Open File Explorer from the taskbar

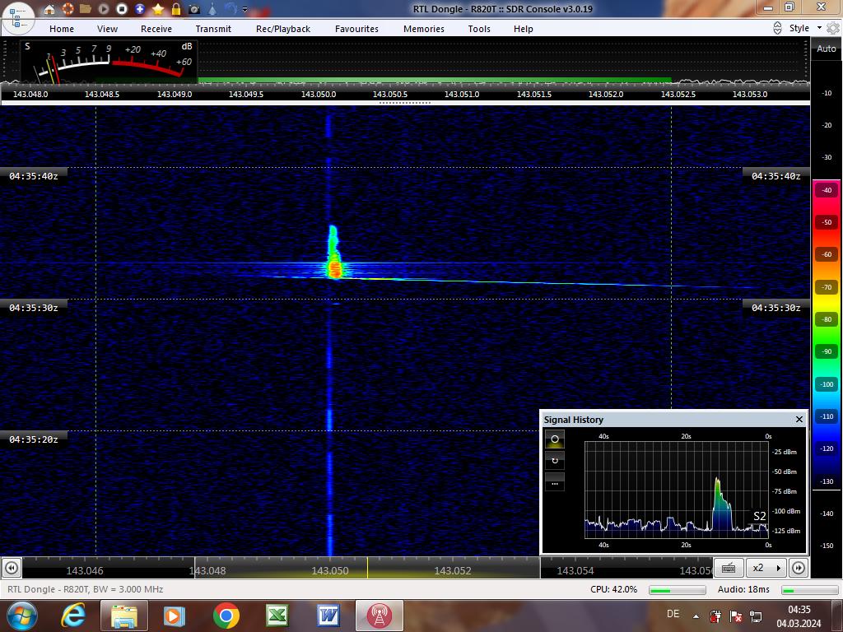pos(124,616)
